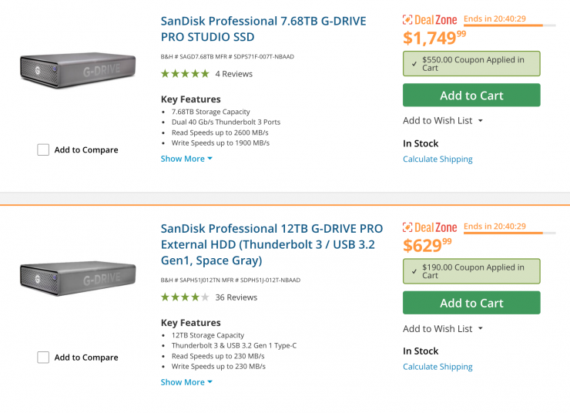Open Add to Wish List dropdown for 12TB HDD
The height and width of the screenshot is (413, 570).
tap(443, 329)
